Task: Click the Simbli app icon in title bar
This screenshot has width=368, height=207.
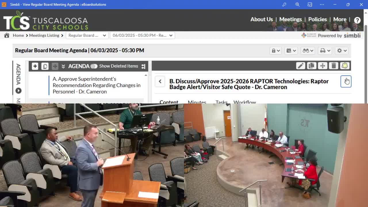Action: [x=4, y=4]
